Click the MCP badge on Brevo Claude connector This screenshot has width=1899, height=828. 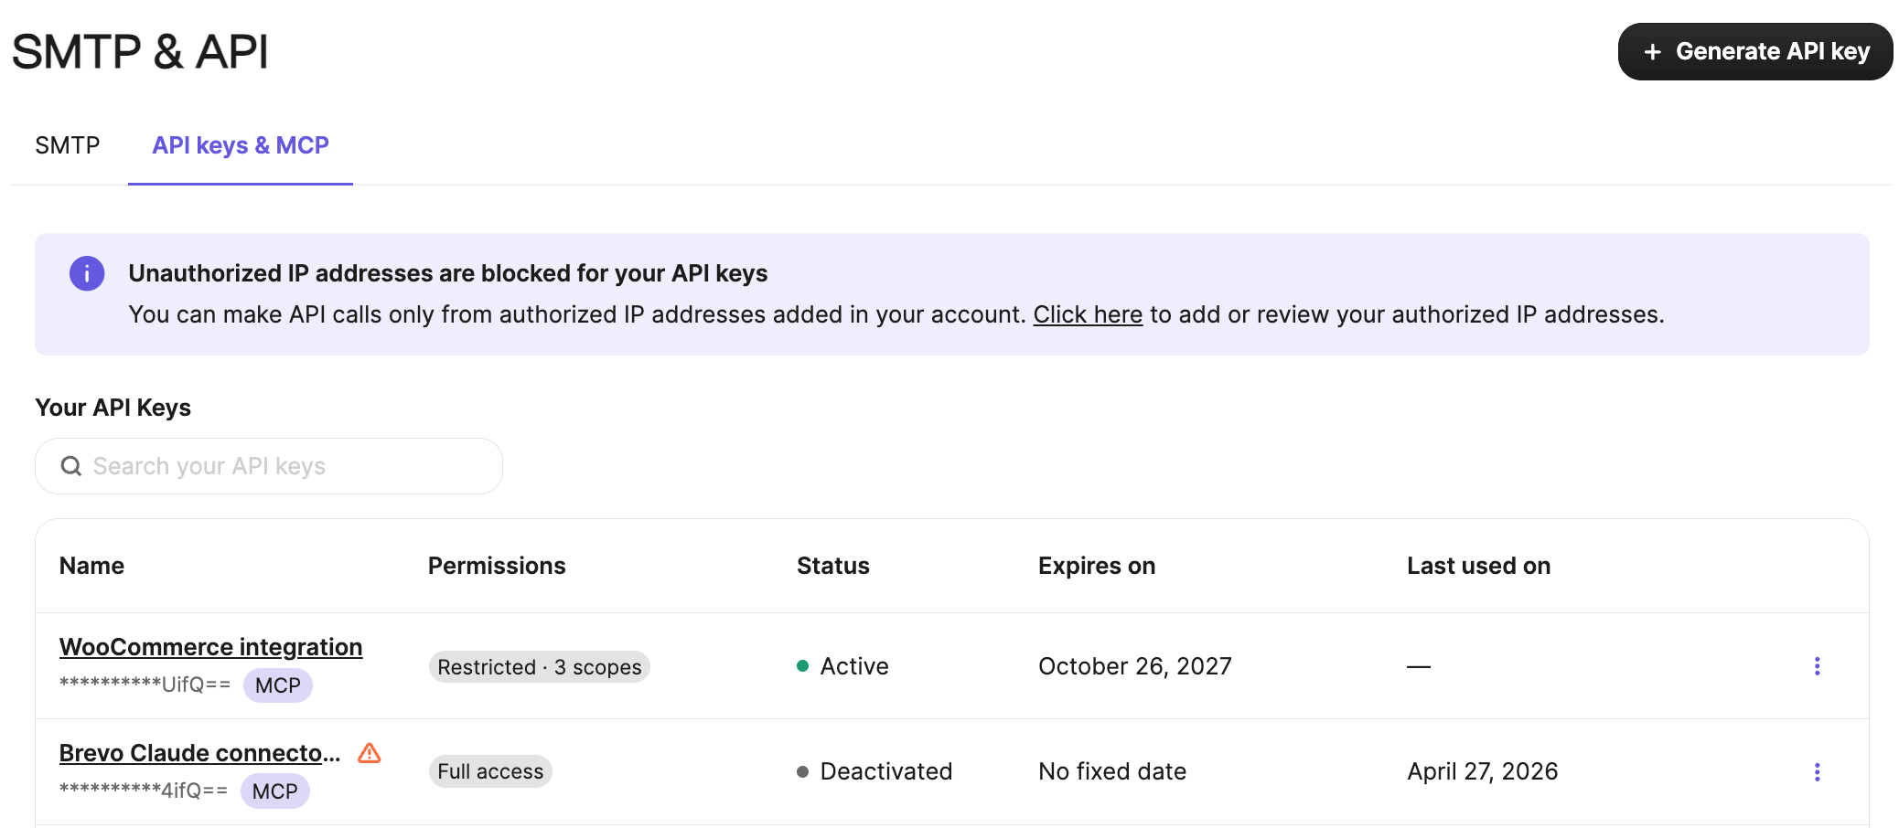[x=275, y=791]
